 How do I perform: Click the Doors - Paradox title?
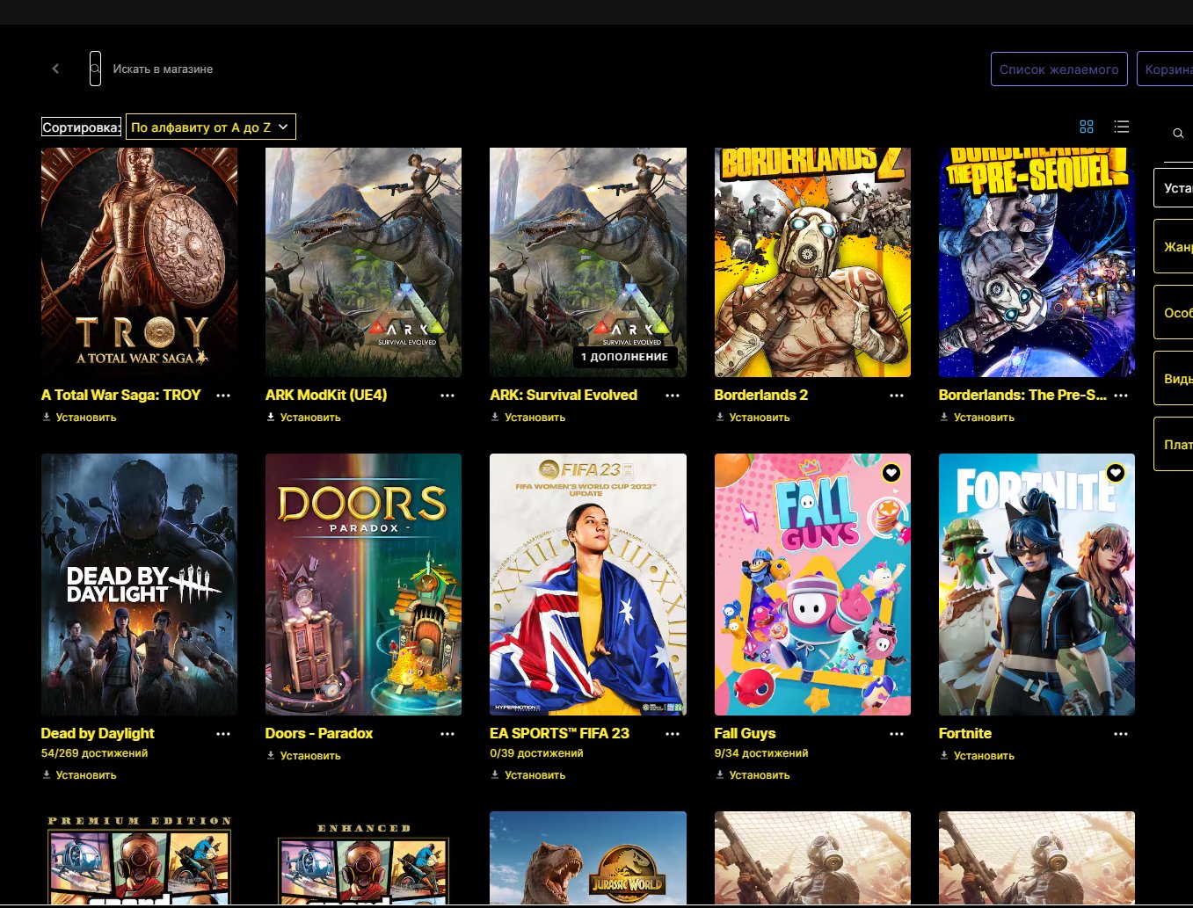click(x=319, y=734)
